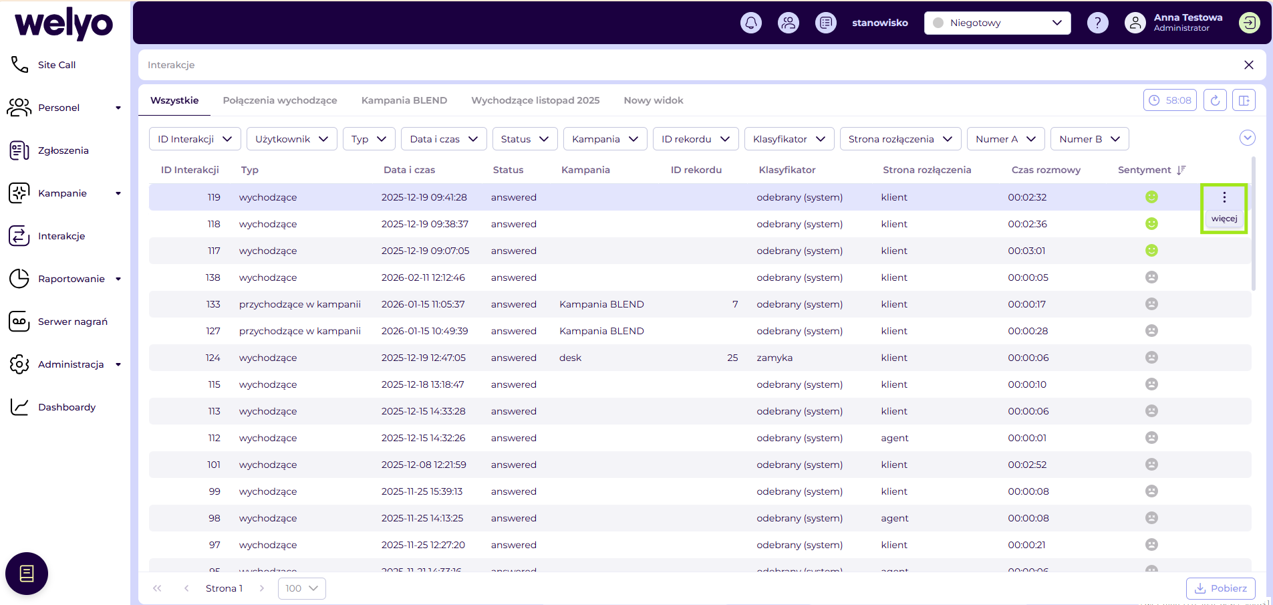Change page size dropdown showing 100
The image size is (1273, 605).
click(301, 588)
